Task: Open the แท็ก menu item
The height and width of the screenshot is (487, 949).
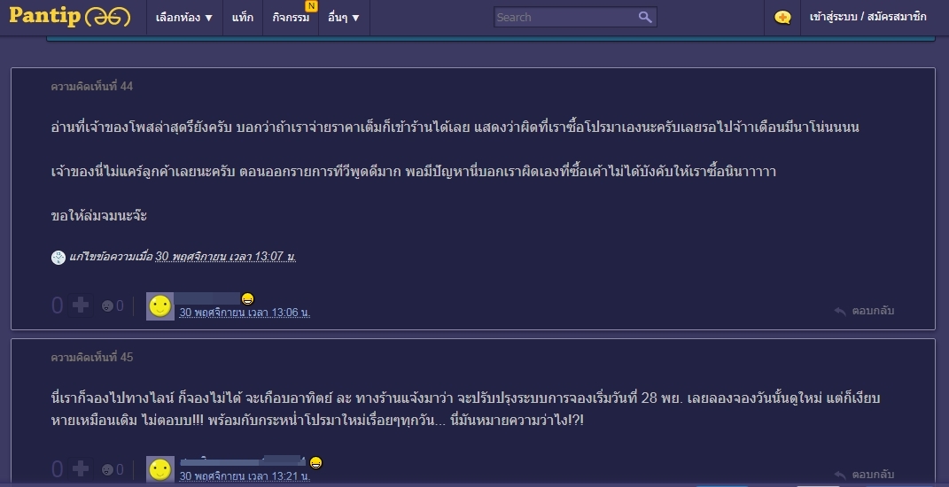Action: (242, 18)
